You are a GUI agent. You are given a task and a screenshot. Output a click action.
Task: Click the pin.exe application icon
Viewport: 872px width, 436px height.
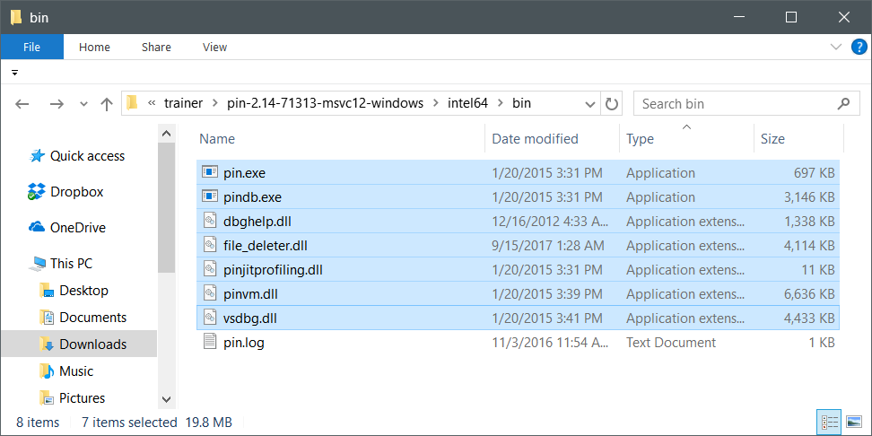click(210, 173)
